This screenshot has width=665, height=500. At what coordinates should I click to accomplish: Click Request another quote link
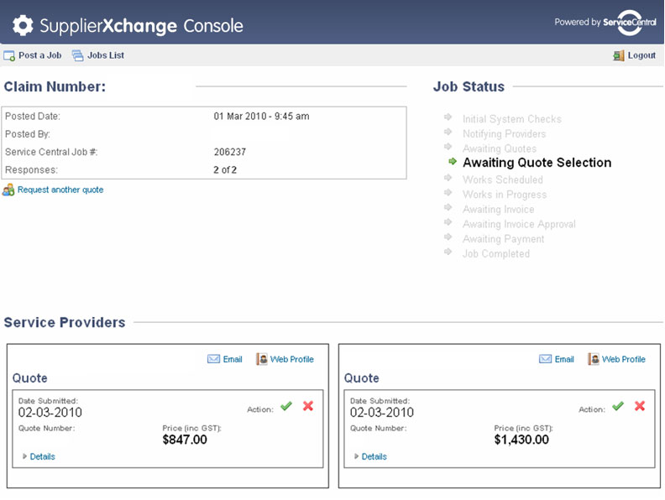coord(60,190)
